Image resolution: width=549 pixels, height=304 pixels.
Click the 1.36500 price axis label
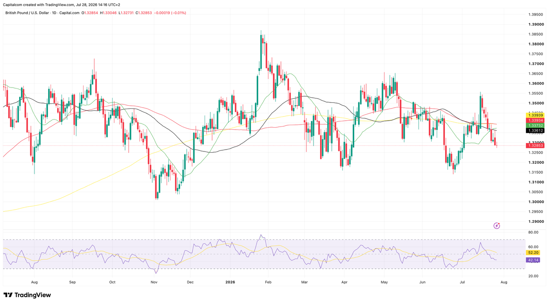click(536, 74)
